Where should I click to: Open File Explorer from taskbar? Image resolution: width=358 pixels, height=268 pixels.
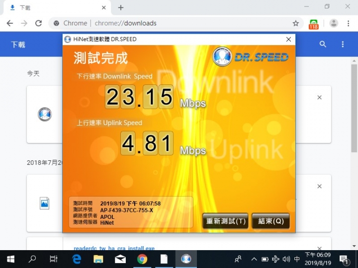(98, 259)
